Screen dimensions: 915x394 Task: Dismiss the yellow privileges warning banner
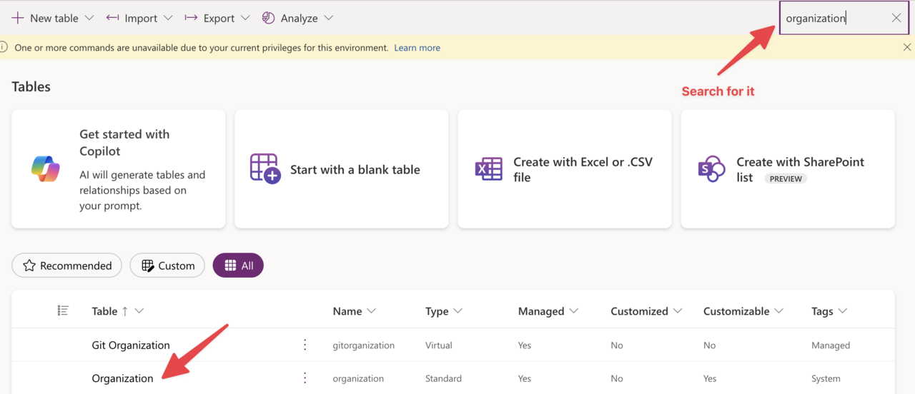click(906, 47)
